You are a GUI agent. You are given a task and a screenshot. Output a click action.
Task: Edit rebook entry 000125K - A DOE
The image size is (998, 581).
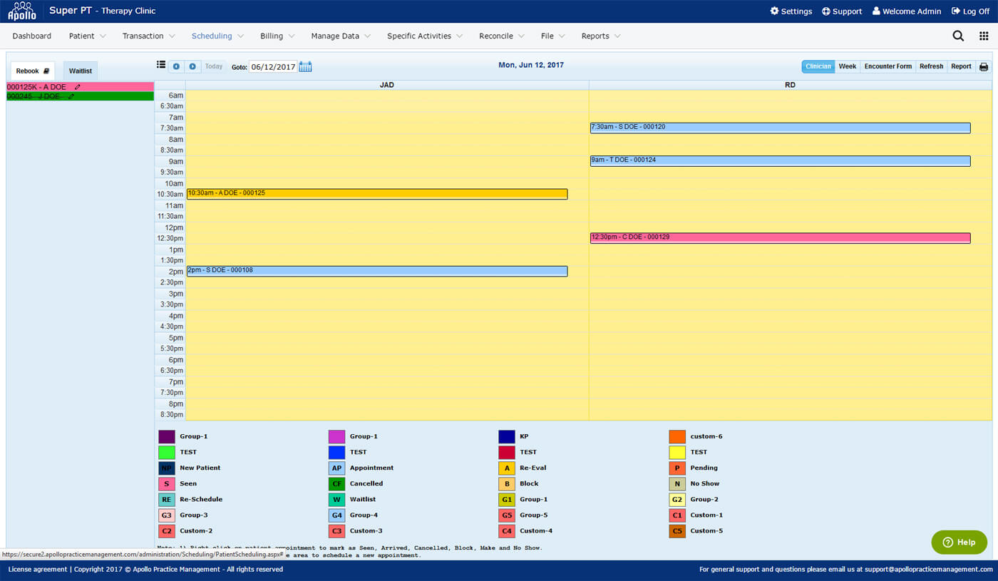pyautogui.click(x=78, y=87)
